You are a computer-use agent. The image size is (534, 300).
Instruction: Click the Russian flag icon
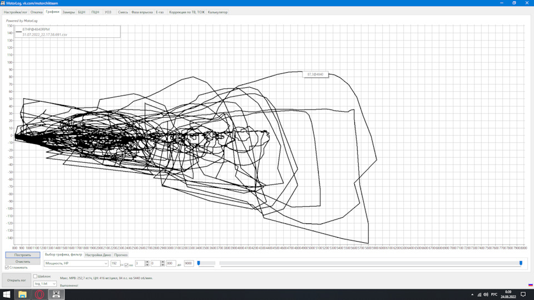[x=531, y=284]
